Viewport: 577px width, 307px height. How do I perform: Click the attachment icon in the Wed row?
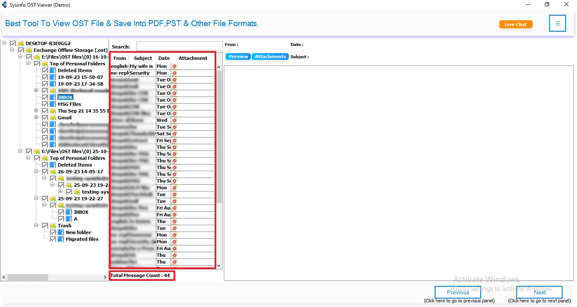174,120
